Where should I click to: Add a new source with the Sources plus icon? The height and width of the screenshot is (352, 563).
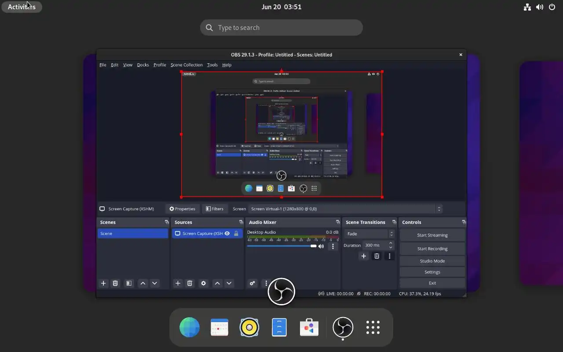[178, 283]
